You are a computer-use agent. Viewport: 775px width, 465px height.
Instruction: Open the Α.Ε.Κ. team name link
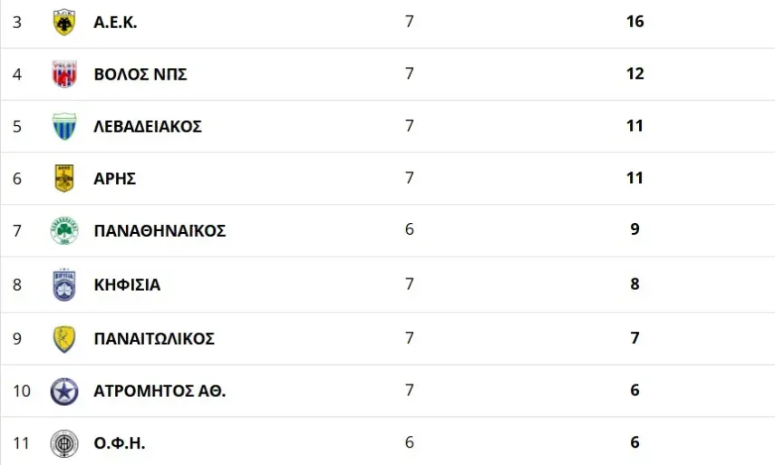click(115, 22)
